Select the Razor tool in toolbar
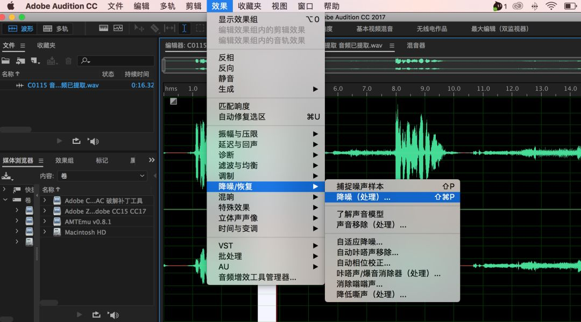581x322 pixels. pos(154,28)
